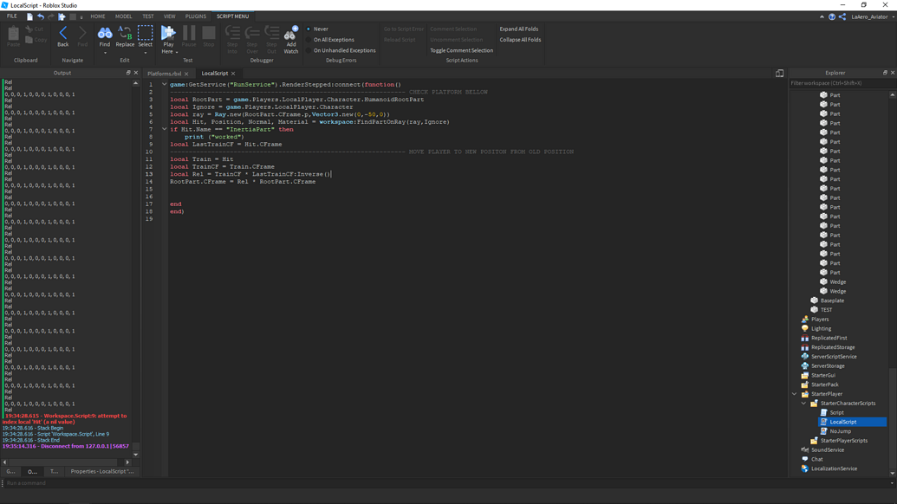Close the Output panel

point(135,73)
